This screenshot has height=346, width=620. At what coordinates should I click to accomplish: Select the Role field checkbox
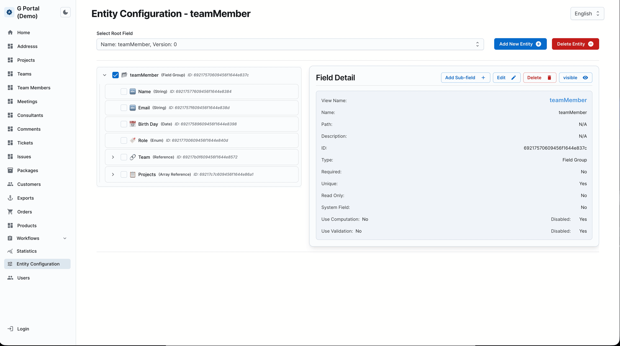point(124,140)
